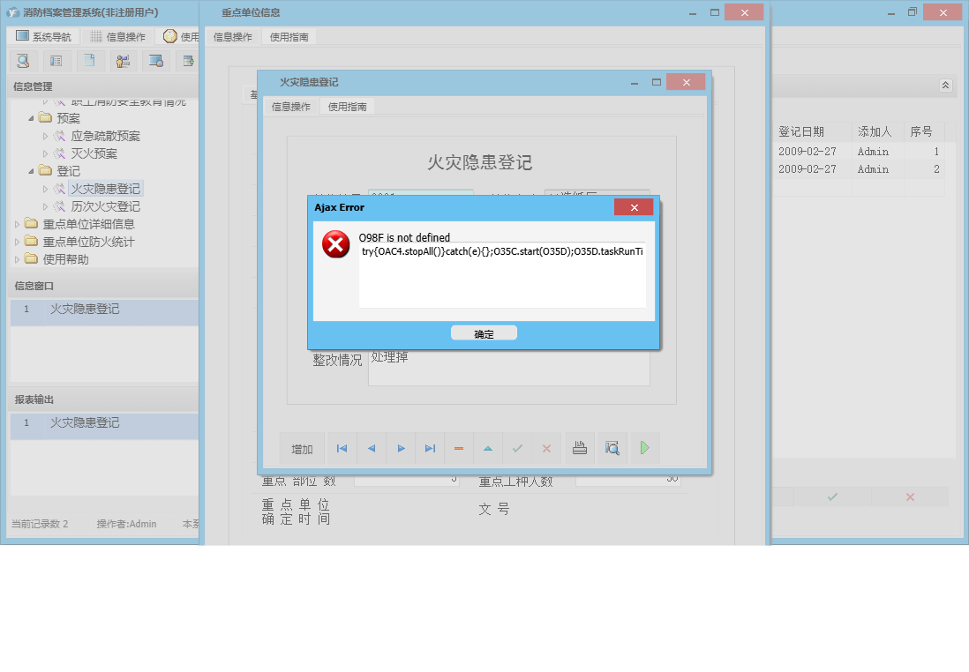This screenshot has width=969, height=672.
Task: Jump to the last record icon
Action: (x=429, y=448)
